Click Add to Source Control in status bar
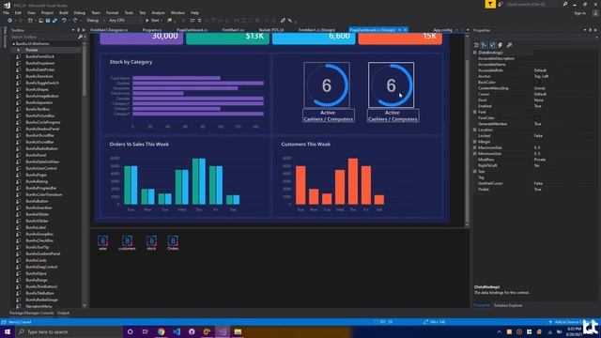 coord(569,322)
